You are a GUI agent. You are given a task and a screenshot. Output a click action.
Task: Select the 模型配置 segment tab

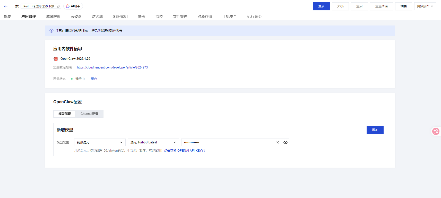point(65,114)
